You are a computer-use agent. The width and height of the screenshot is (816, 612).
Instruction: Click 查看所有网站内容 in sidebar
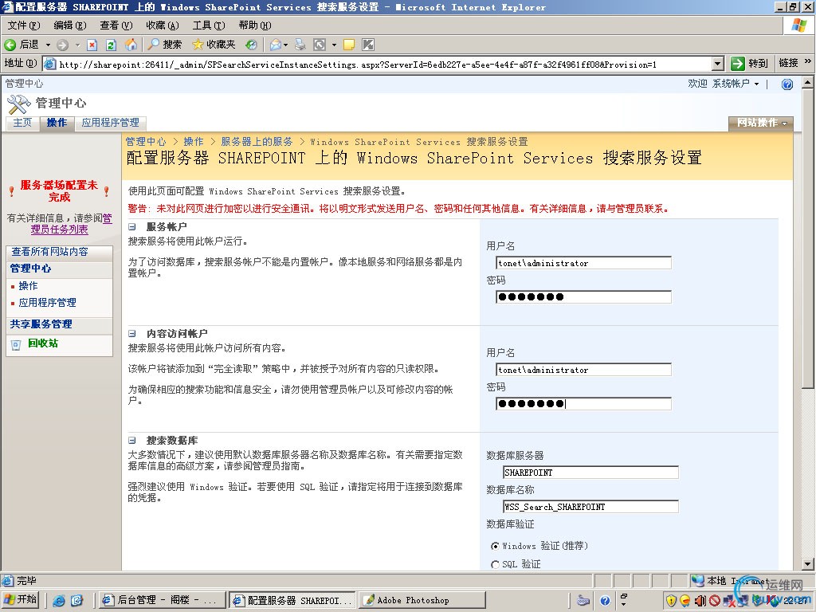point(49,252)
